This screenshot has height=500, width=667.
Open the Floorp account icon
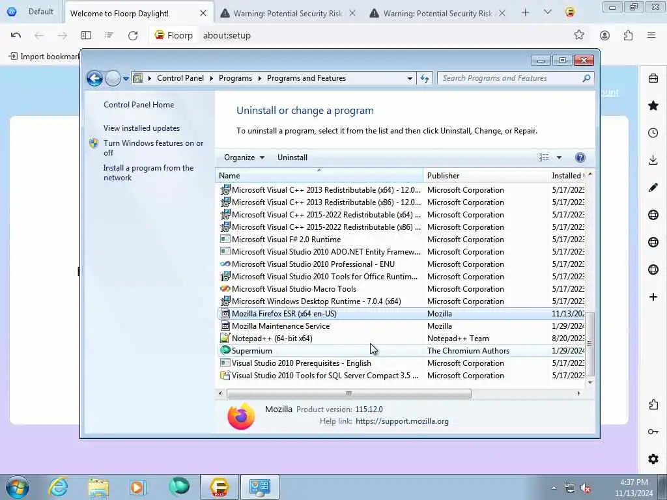pos(604,35)
